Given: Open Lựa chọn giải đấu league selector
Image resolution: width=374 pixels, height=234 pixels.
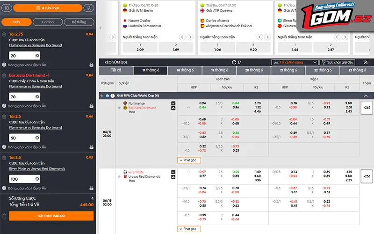Looking at the screenshot, I should pos(337,62).
